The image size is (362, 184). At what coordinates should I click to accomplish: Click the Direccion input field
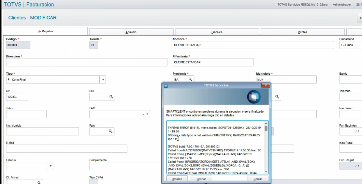click(x=87, y=62)
